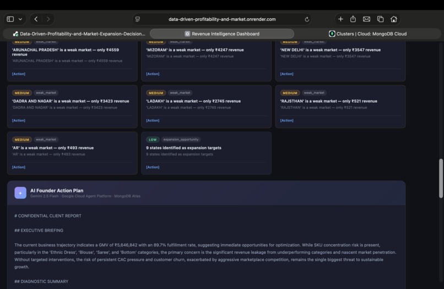The image size is (444, 289).
Task: Click the MongoDB tab favicon
Action: (332, 34)
